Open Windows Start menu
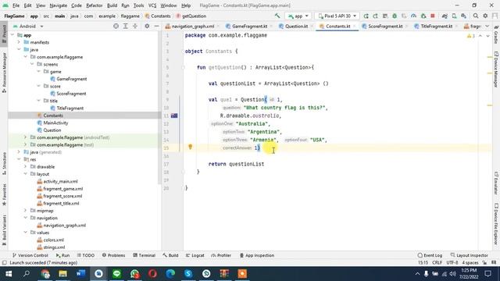This screenshot has height=281, width=500. pyautogui.click(x=9, y=274)
